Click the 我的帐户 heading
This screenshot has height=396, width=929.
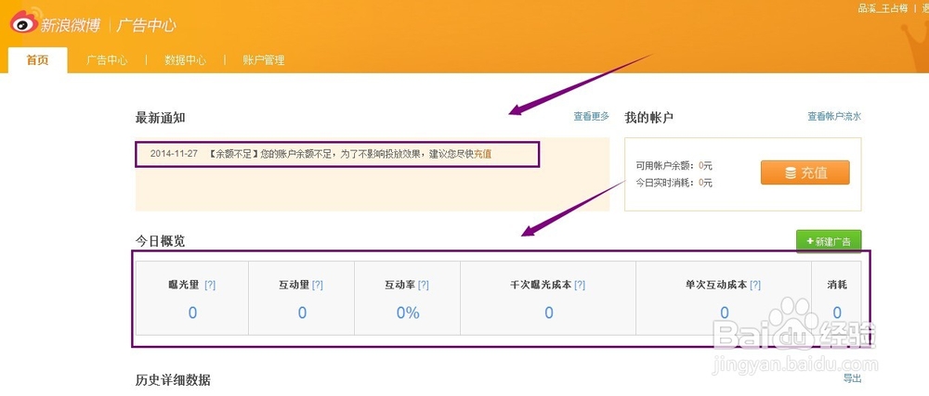(x=648, y=118)
